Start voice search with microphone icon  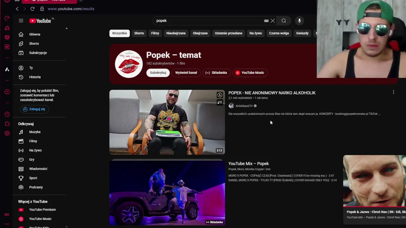(x=299, y=21)
